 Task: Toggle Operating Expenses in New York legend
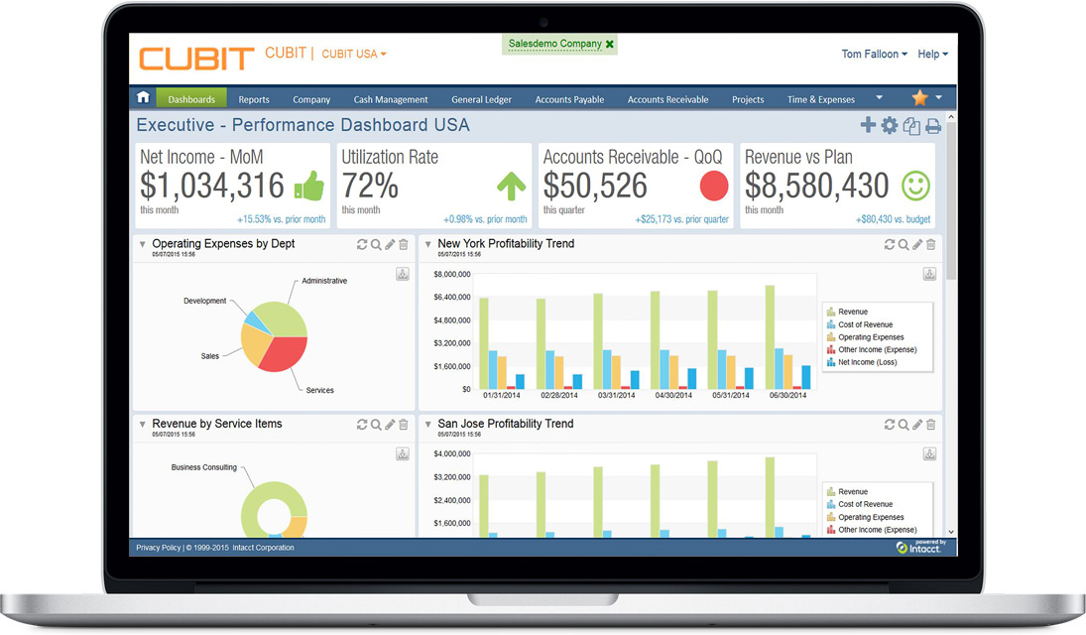point(865,337)
